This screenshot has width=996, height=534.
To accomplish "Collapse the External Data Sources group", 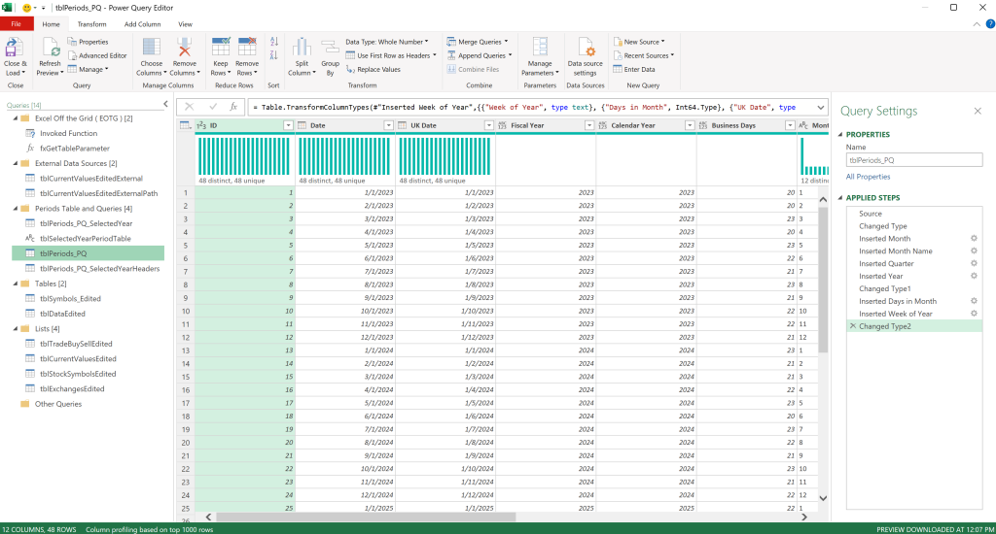I will [x=16, y=164].
